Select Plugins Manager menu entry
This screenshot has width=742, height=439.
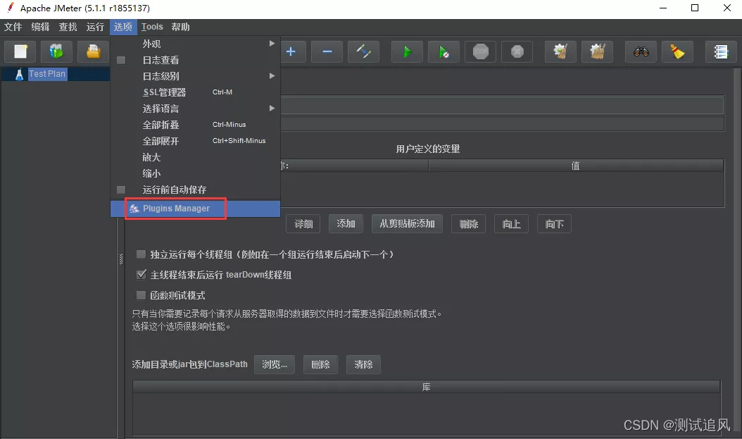175,208
